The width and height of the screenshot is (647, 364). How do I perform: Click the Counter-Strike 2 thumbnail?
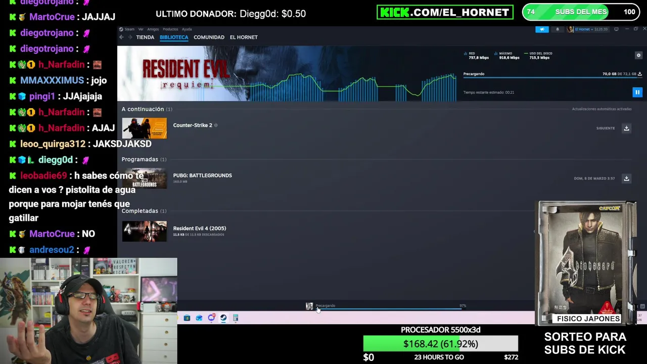coord(144,128)
